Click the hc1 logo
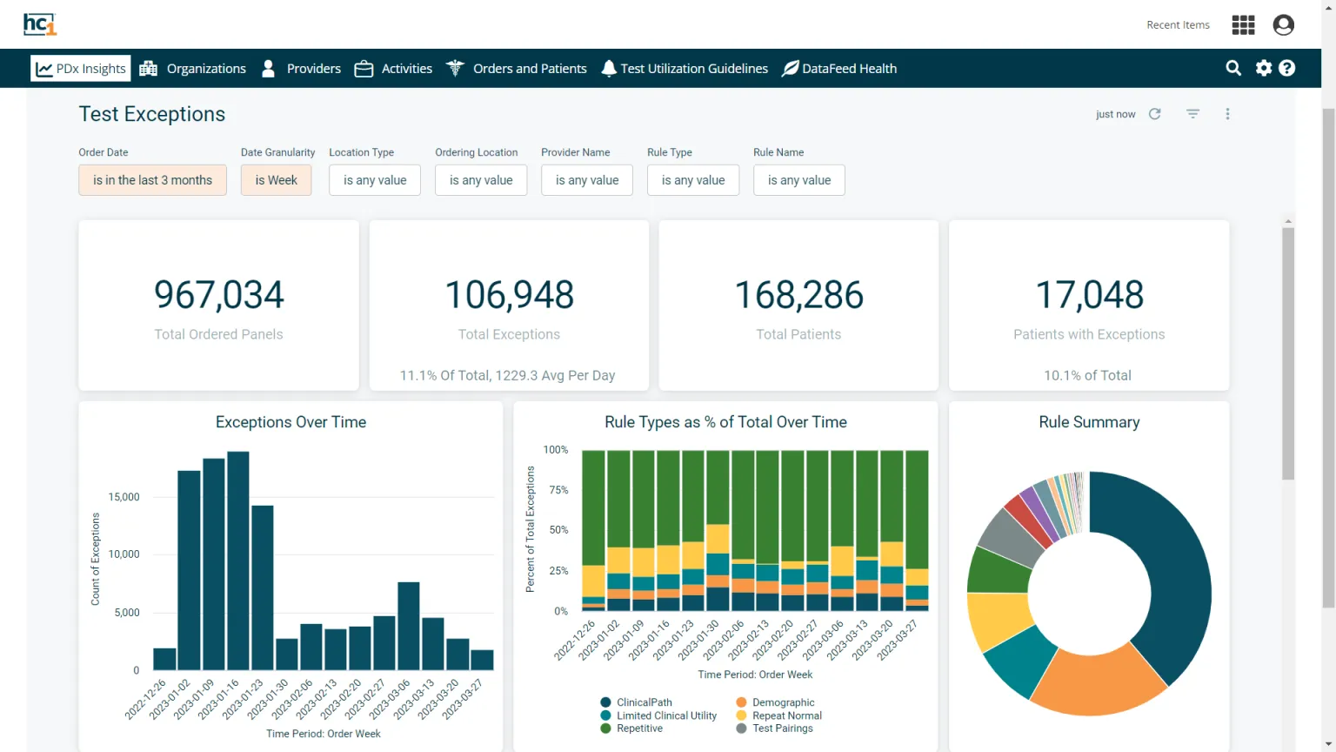Screen dimensions: 1336x752 (40, 24)
